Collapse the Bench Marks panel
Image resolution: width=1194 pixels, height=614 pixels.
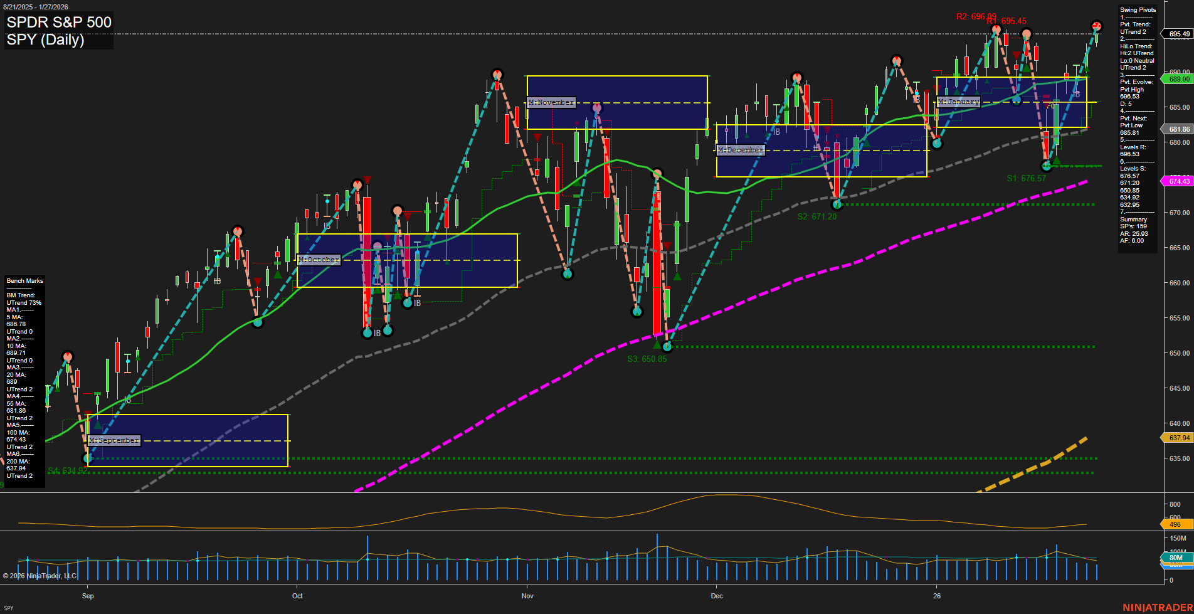(x=24, y=280)
